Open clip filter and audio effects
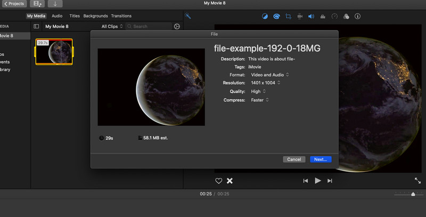 click(x=346, y=17)
